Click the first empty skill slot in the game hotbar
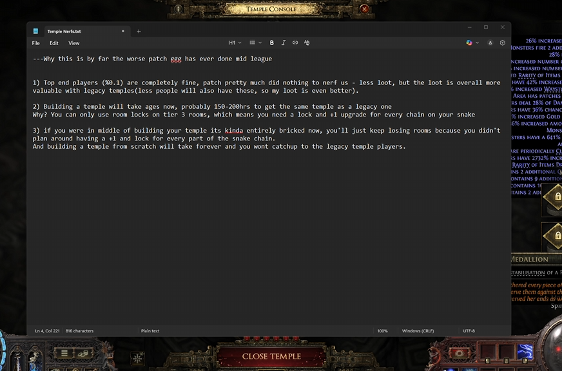Image resolution: width=562 pixels, height=371 pixels. pos(487,351)
